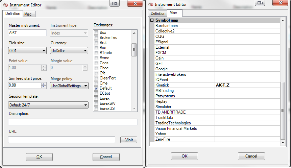Screen dimensions: 291x168
Task: Select the Google symbol map row
Action: click(x=217, y=69)
